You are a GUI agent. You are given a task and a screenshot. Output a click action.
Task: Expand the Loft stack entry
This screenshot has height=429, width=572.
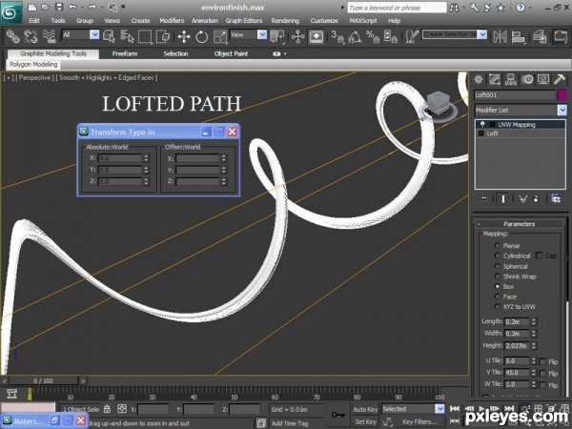pyautogui.click(x=481, y=133)
